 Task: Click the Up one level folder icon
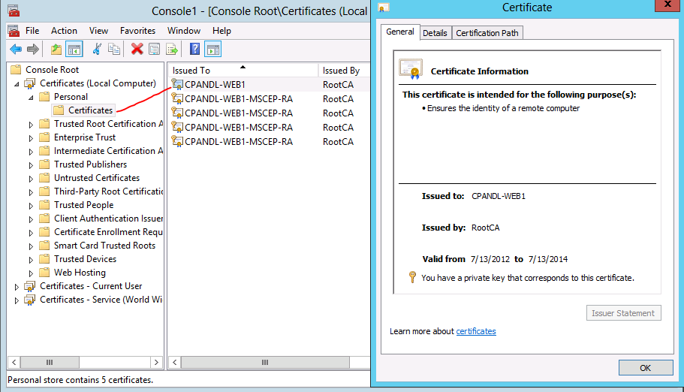click(x=56, y=50)
